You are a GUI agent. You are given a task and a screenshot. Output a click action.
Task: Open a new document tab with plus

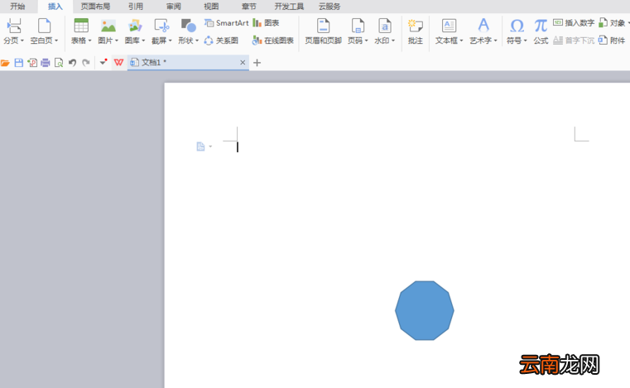coord(257,63)
